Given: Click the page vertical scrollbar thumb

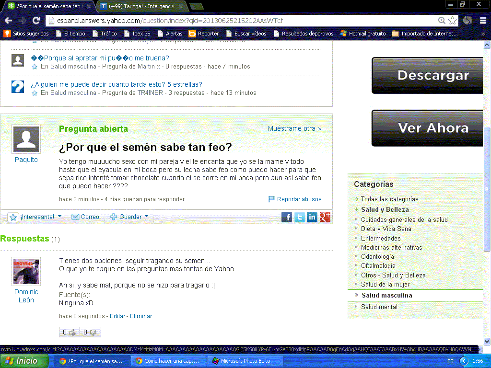Looking at the screenshot, I should coord(487,189).
